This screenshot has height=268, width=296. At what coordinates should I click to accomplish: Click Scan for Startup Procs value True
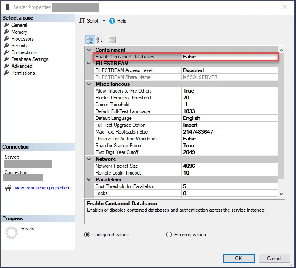[229, 146]
